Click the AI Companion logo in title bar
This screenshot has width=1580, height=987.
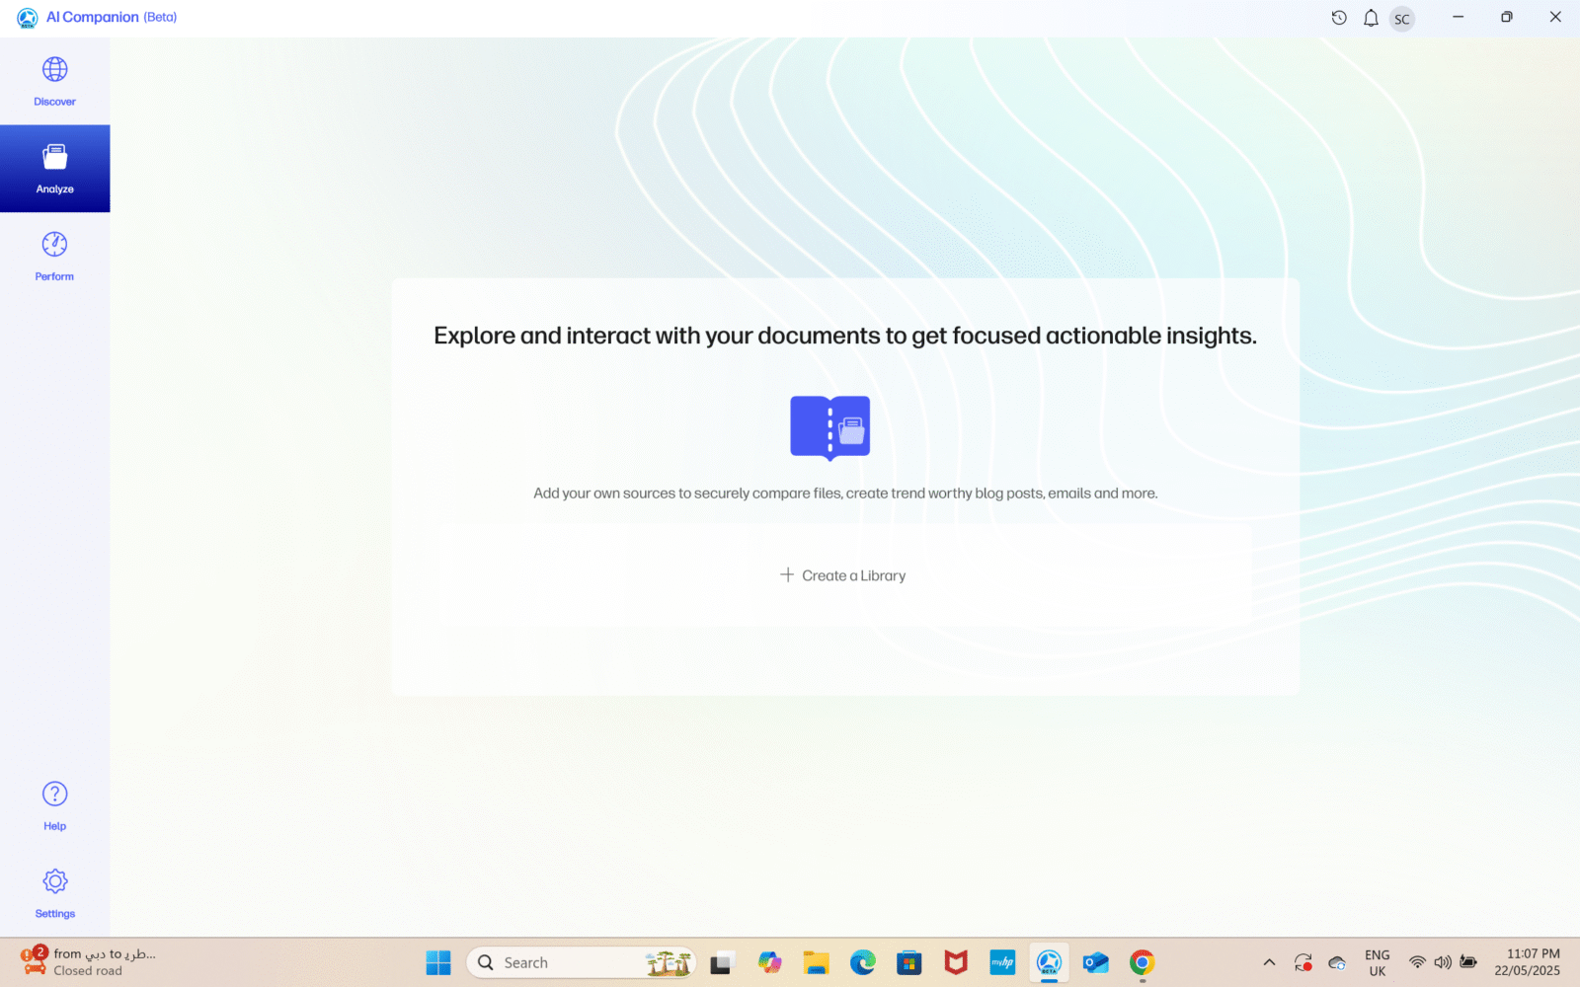[27, 18]
